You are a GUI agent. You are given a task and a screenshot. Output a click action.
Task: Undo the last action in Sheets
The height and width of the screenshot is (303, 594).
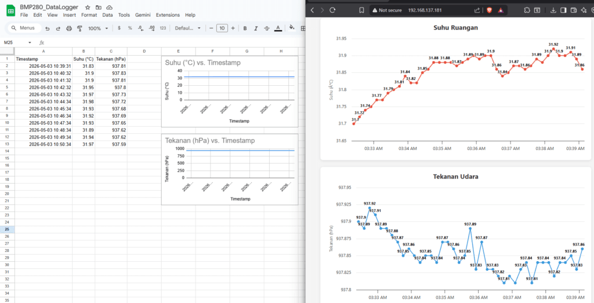(x=48, y=28)
